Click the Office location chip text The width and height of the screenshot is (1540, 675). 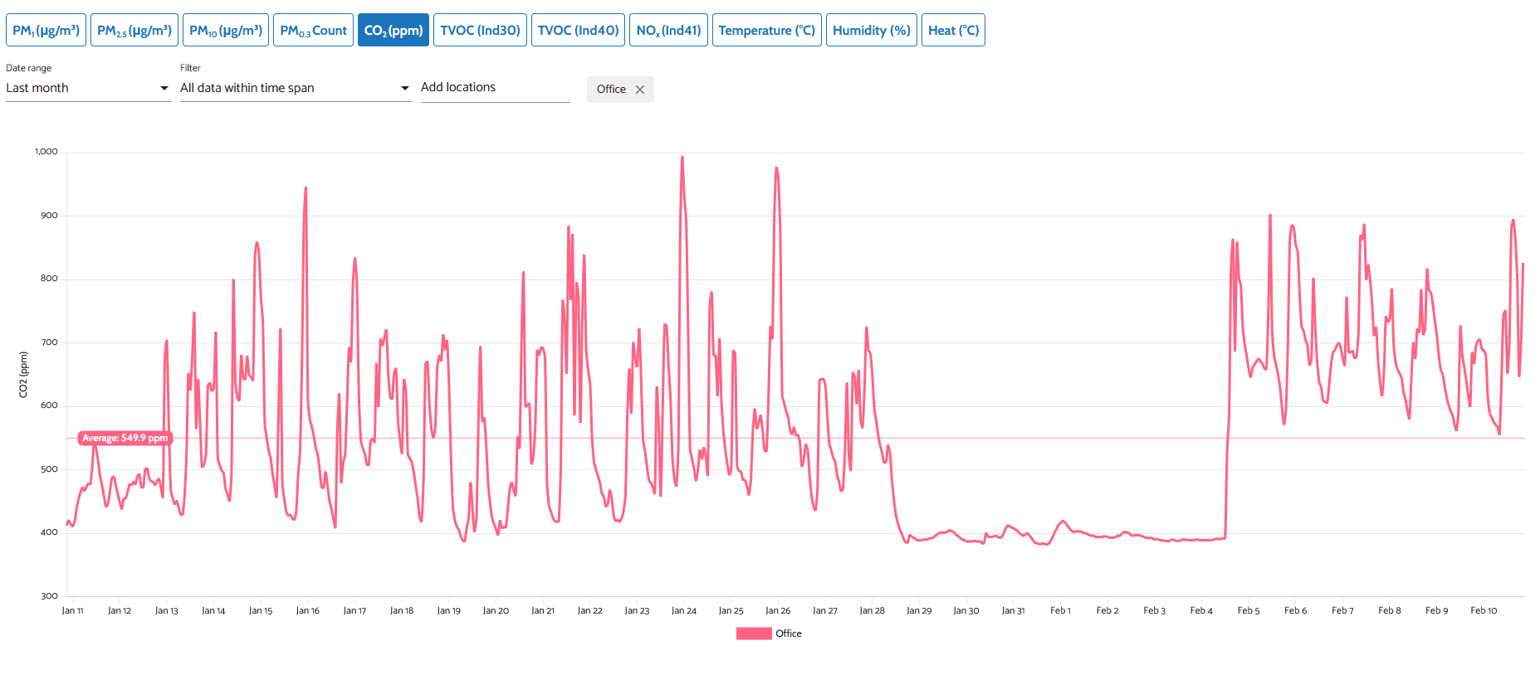pos(611,90)
